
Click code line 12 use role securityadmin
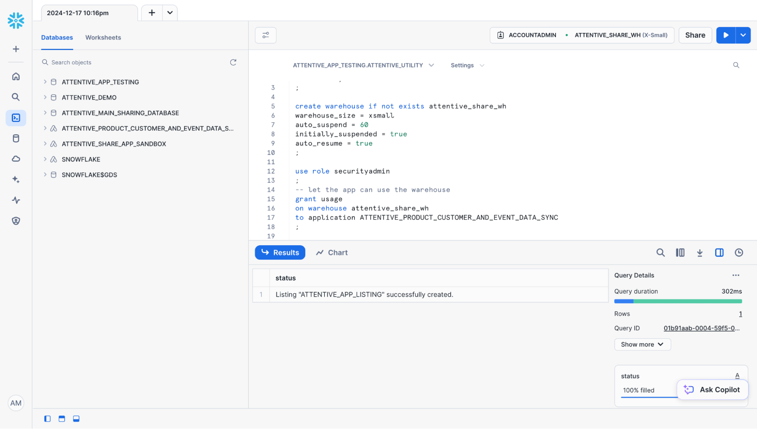[x=342, y=171]
